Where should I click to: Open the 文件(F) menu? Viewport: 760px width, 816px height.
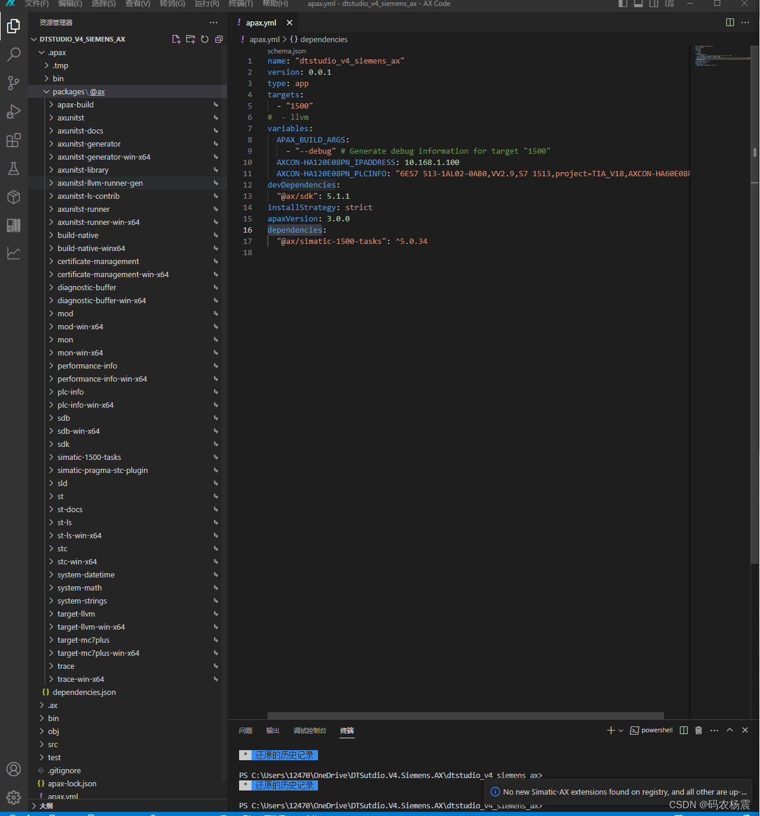[x=37, y=4]
